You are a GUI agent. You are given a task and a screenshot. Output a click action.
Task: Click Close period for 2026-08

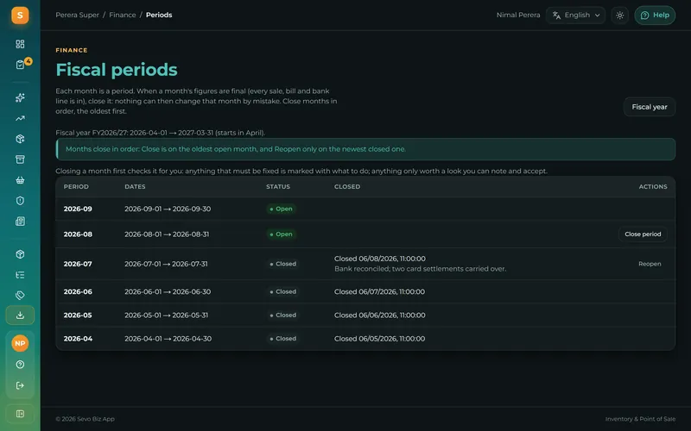click(x=643, y=234)
